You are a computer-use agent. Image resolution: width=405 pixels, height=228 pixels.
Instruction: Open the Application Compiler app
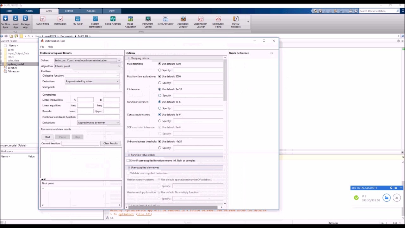[x=183, y=22]
